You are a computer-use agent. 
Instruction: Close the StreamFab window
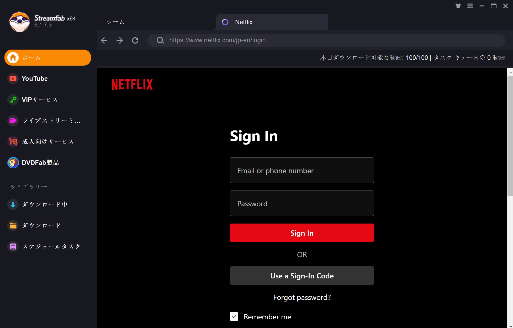[x=505, y=6]
